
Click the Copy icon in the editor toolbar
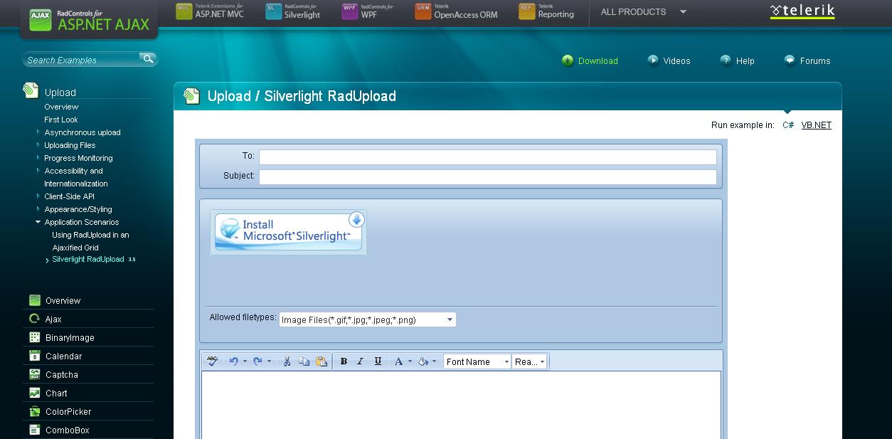tap(304, 361)
